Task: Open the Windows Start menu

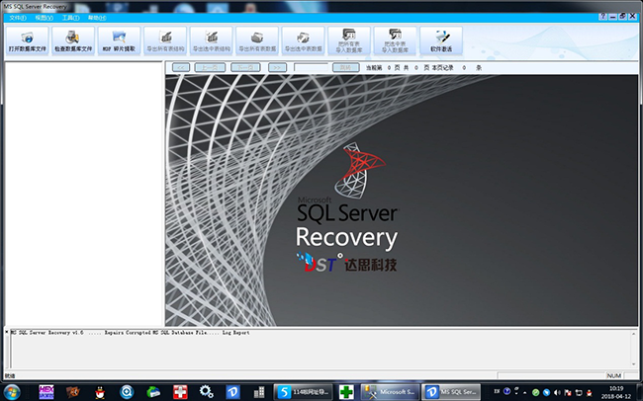Action: click(12, 392)
